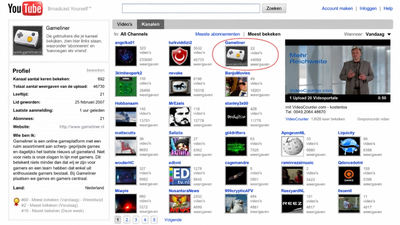Open gt4drifters channel thumbnail

(236, 146)
